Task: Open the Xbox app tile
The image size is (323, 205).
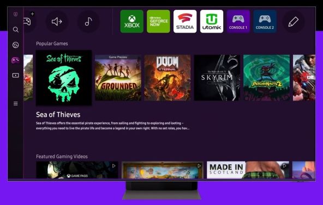Action: pyautogui.click(x=132, y=21)
